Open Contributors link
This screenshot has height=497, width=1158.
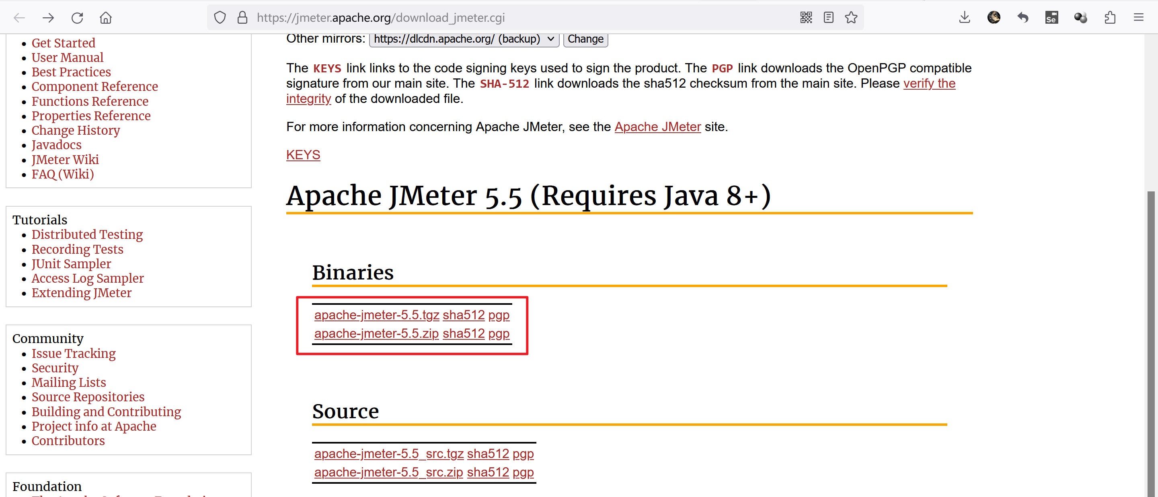coord(68,441)
